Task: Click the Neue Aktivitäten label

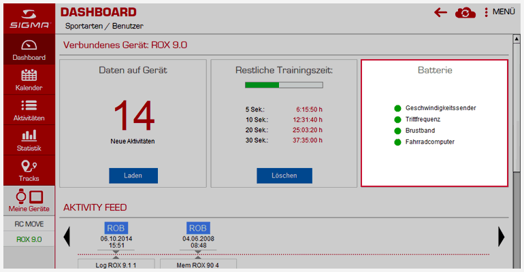Action: [133, 141]
